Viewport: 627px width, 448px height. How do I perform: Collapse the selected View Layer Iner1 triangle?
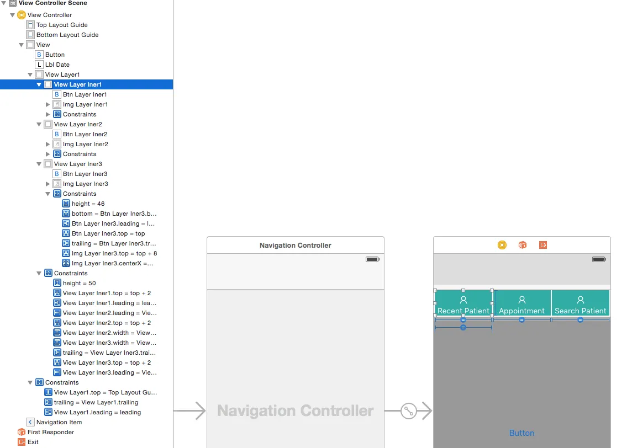[x=39, y=84]
